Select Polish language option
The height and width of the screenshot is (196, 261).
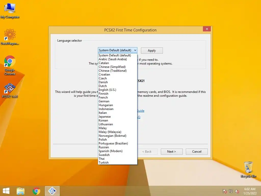118,140
